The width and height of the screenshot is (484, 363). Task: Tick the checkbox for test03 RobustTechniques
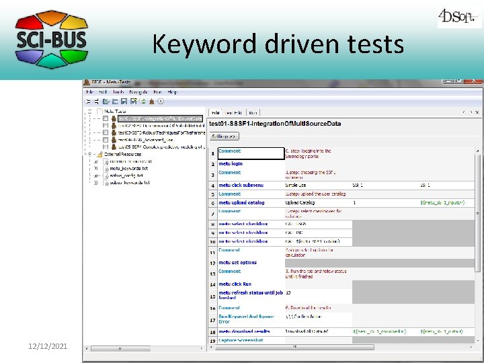pos(106,132)
